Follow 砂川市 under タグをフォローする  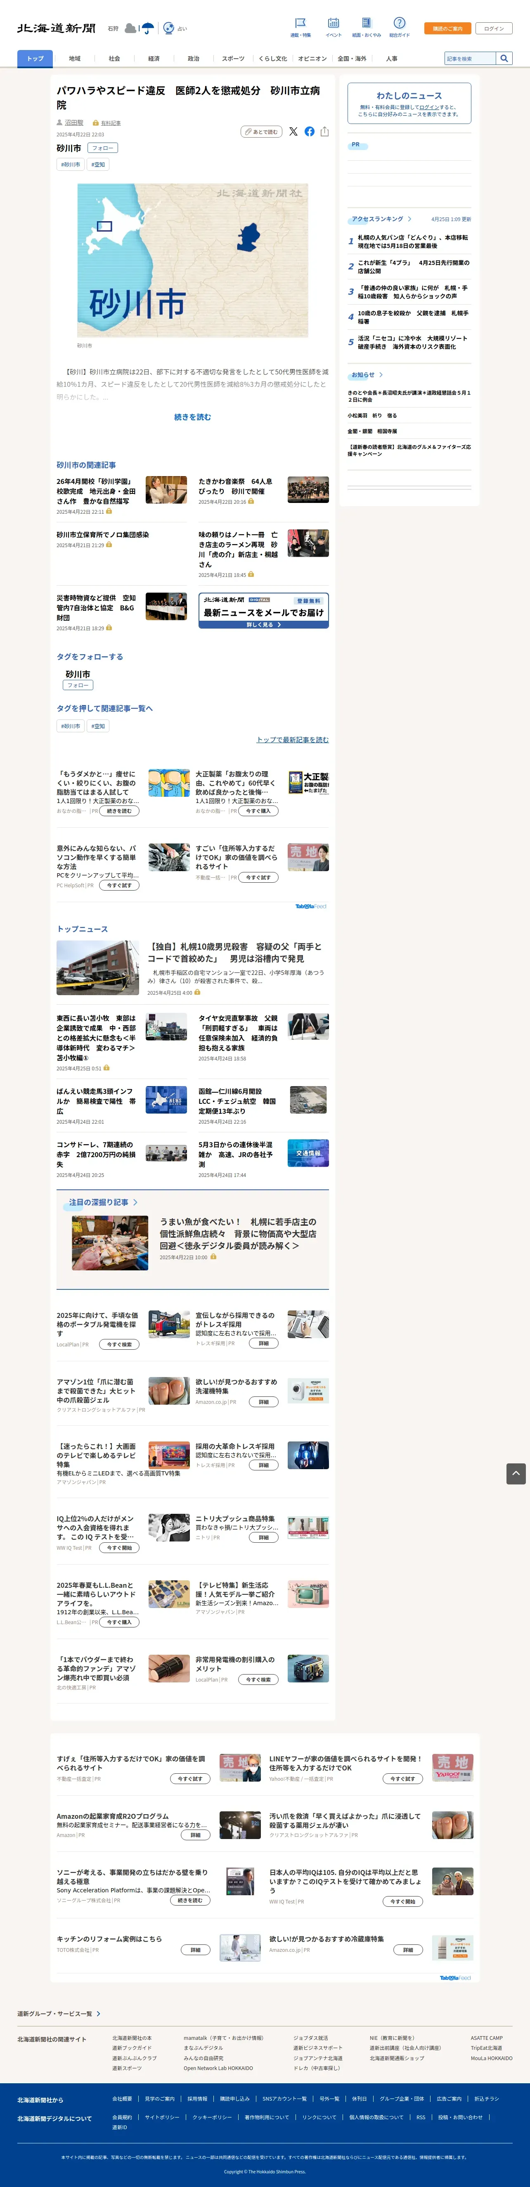point(78,685)
